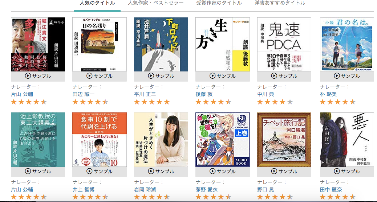Open narrator link 中川 典
377x202 pixels.
265,94
